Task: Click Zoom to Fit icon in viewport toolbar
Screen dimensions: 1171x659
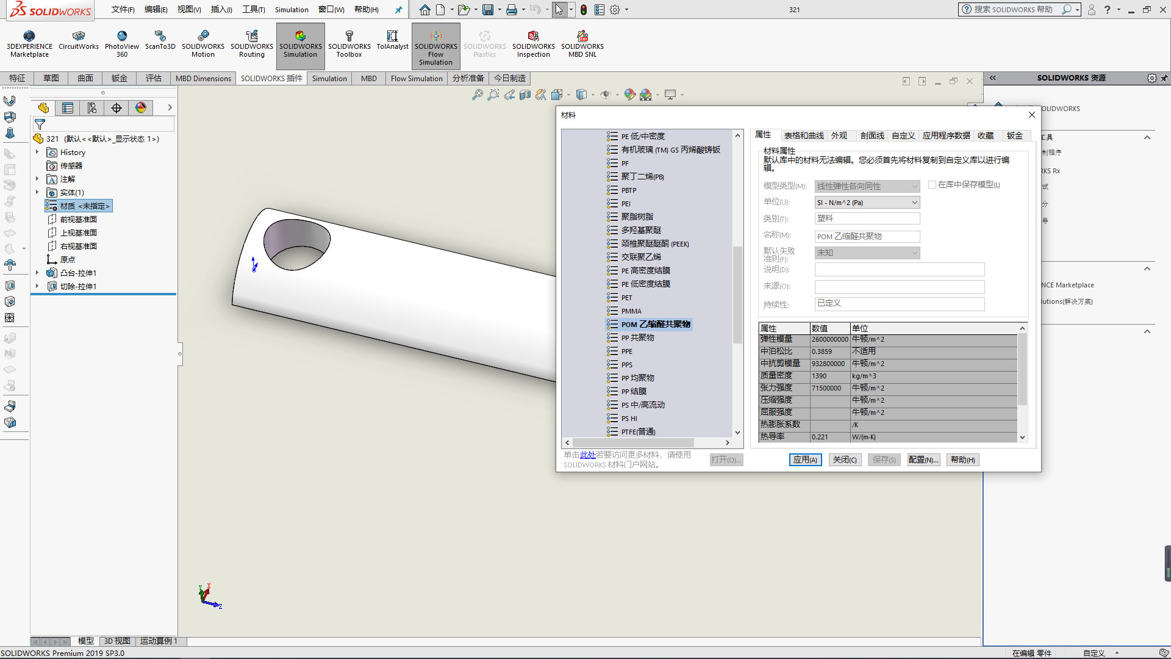Action: pos(478,95)
